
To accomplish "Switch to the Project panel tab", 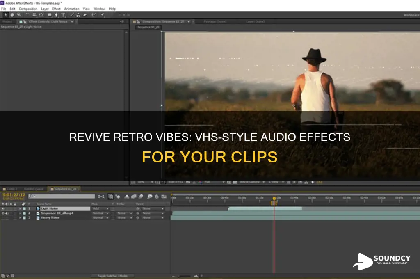I will (7, 22).
